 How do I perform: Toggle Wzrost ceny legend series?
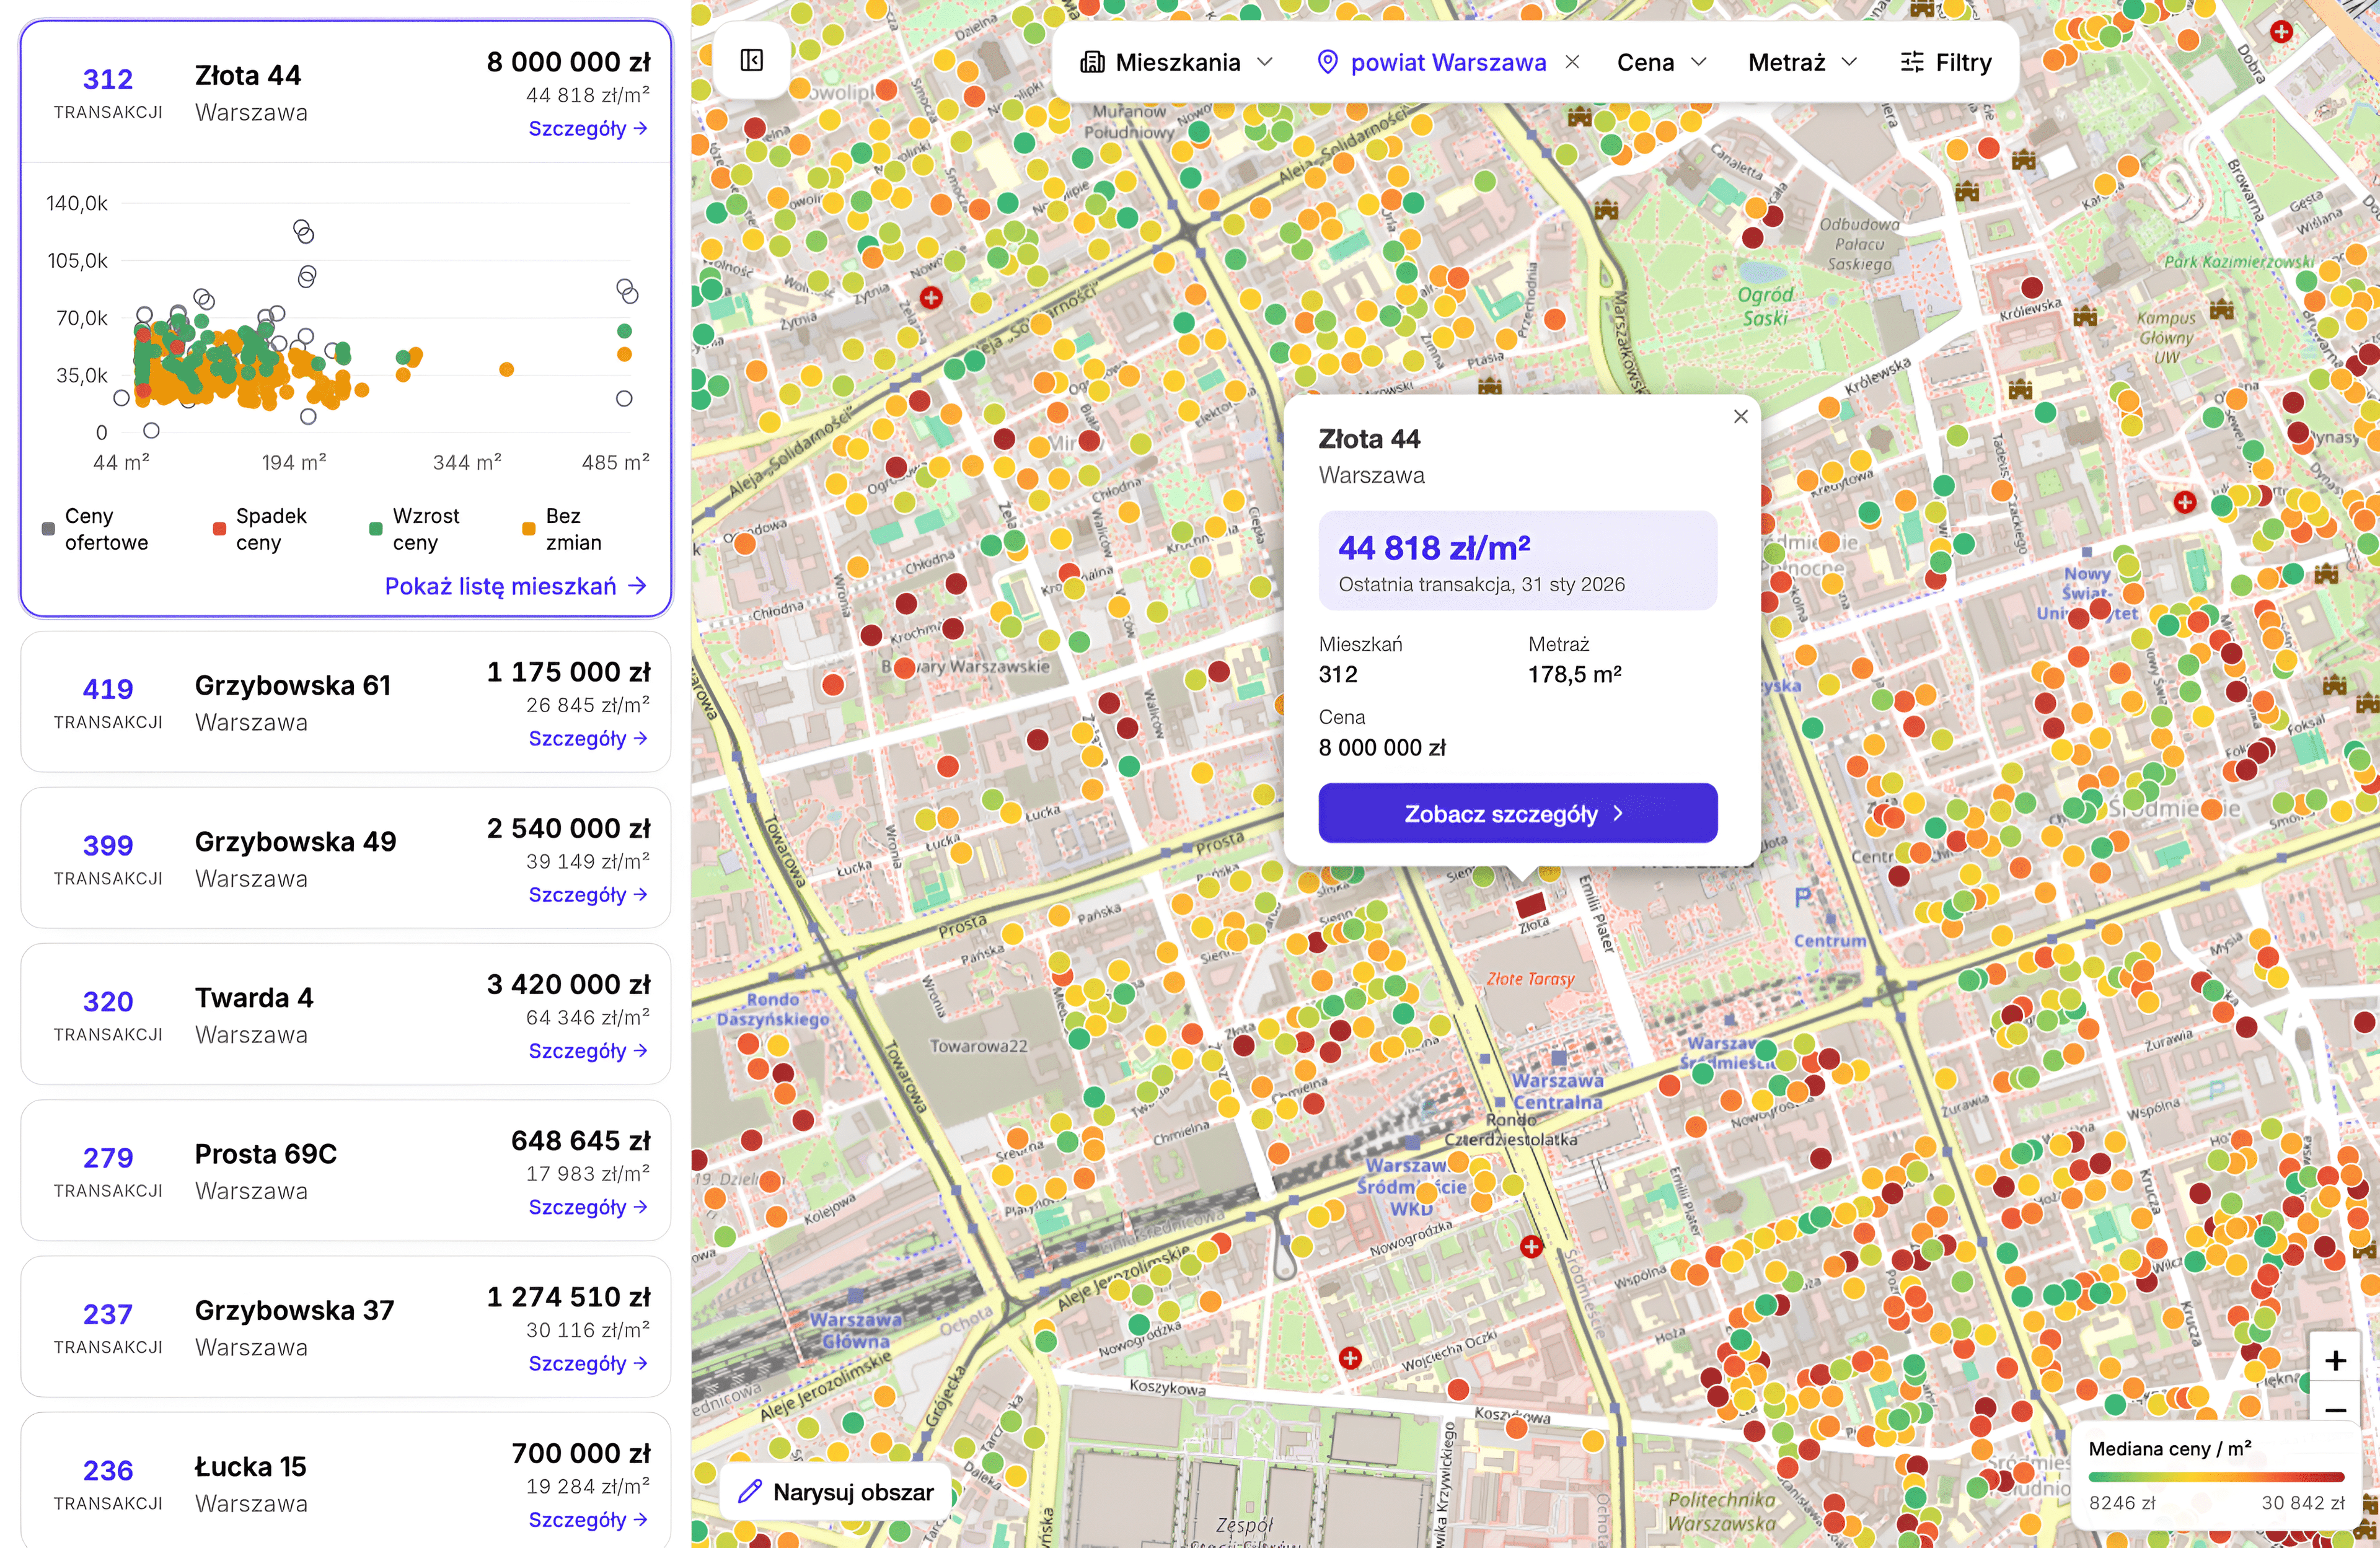tap(415, 529)
